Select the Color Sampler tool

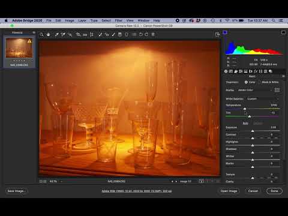pyautogui.click(x=63, y=35)
